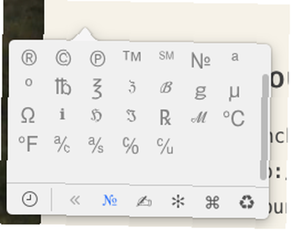Insert the script g symbol
The width and height of the screenshot is (291, 230).
click(200, 92)
